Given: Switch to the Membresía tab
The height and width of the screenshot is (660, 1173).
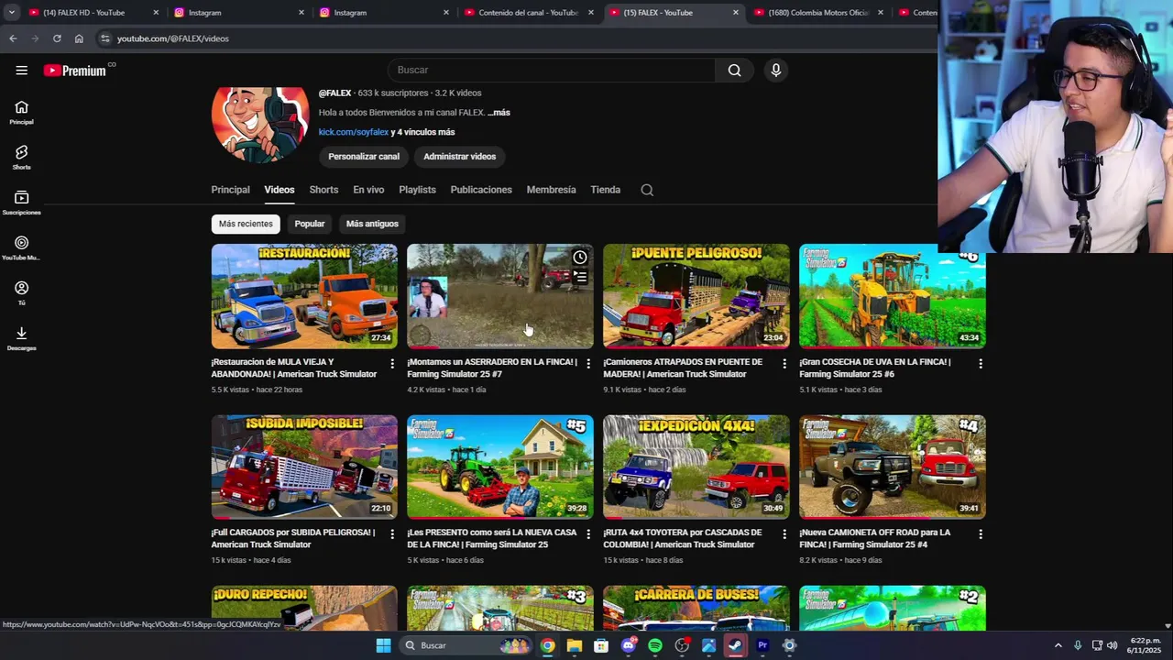Looking at the screenshot, I should pyautogui.click(x=551, y=190).
